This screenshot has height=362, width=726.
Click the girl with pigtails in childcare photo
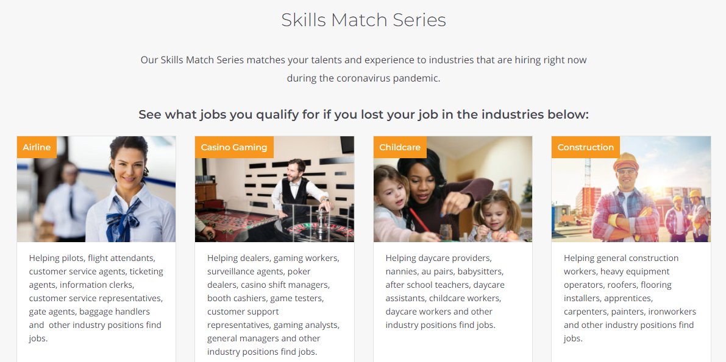(498, 215)
